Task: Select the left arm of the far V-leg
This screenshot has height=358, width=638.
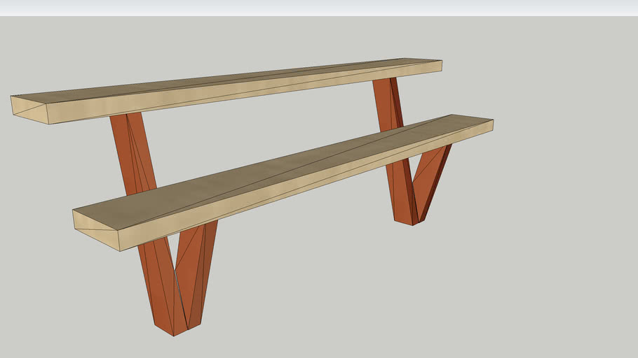Action: tap(401, 189)
